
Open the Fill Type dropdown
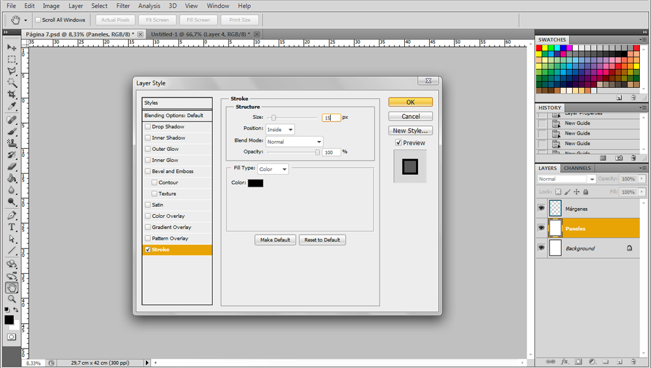(273, 169)
